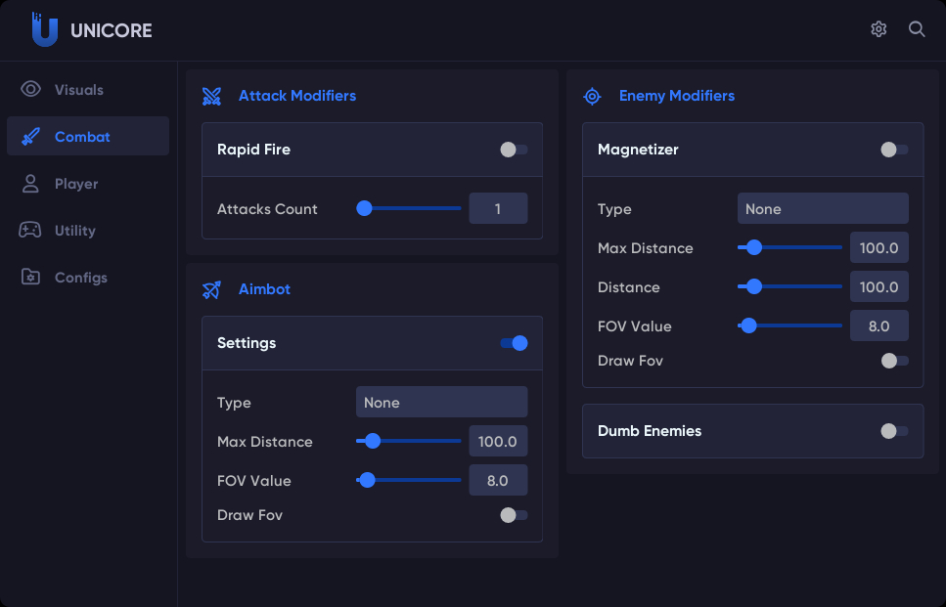Click the Aimbot crosshair-arrow icon
The image size is (946, 607).
211,289
